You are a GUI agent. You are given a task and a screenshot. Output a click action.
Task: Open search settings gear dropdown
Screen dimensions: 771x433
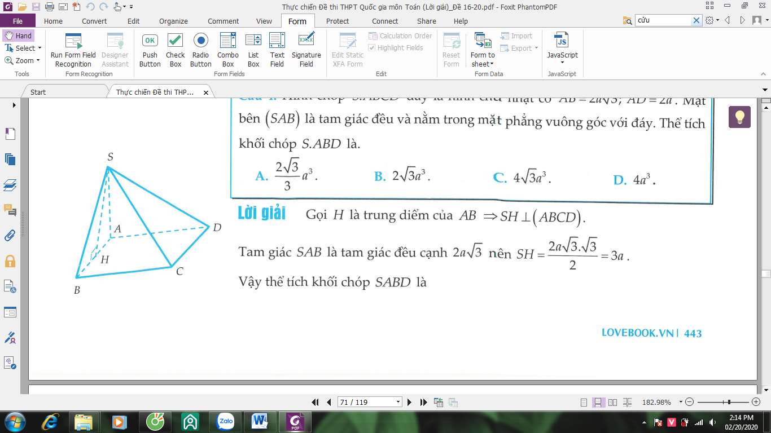click(x=712, y=20)
